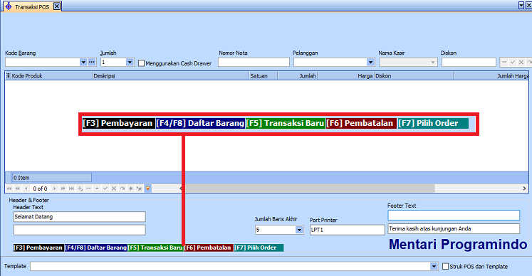
Task: Click the grid's horizontal scrollbar thumb
Action: (309, 189)
